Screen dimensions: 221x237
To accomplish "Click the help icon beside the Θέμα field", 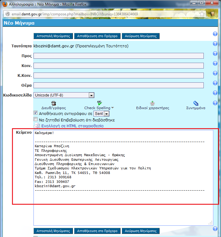I will (x=215, y=83).
